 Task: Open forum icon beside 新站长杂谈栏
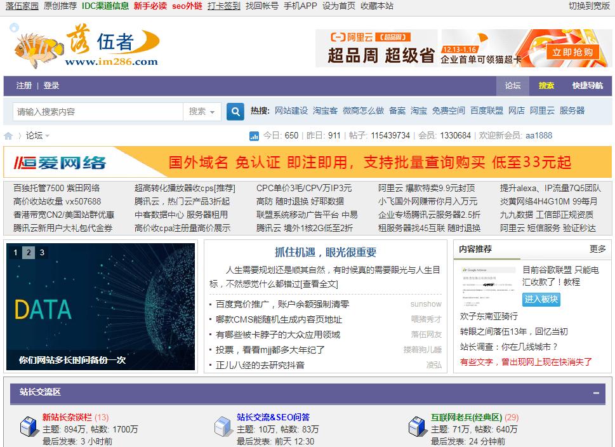click(29, 427)
